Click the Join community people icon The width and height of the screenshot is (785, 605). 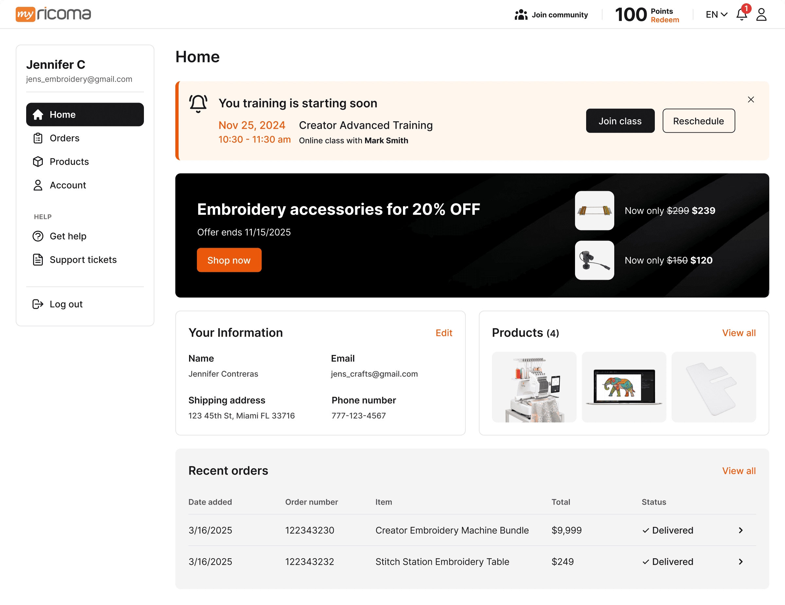(521, 15)
